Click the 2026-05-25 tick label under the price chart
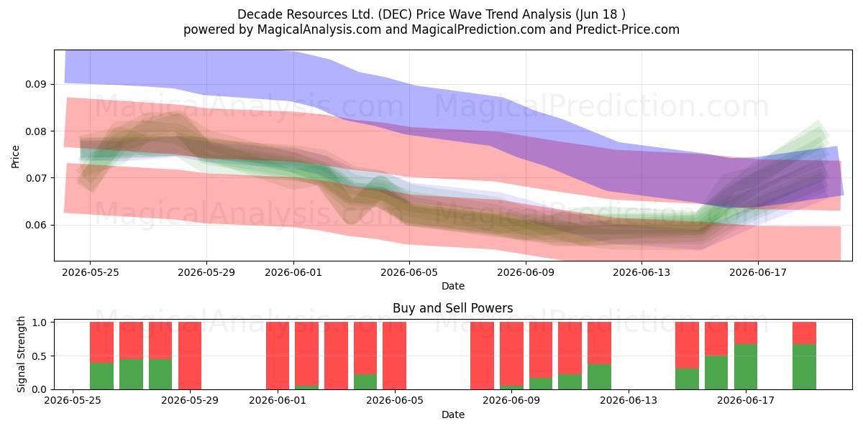 90,272
